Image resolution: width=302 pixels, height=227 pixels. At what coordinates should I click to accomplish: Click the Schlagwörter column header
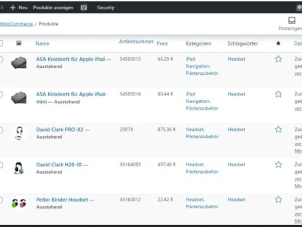(x=243, y=44)
